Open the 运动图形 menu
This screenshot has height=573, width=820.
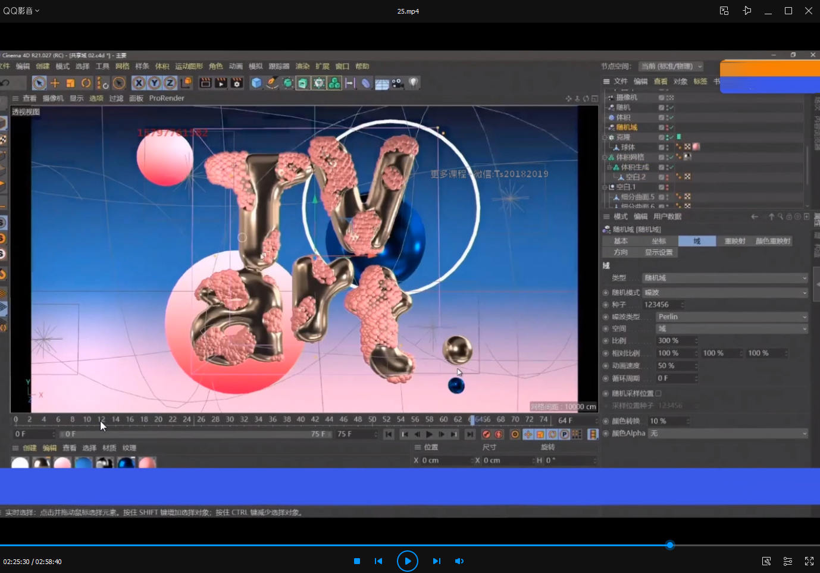tap(189, 67)
